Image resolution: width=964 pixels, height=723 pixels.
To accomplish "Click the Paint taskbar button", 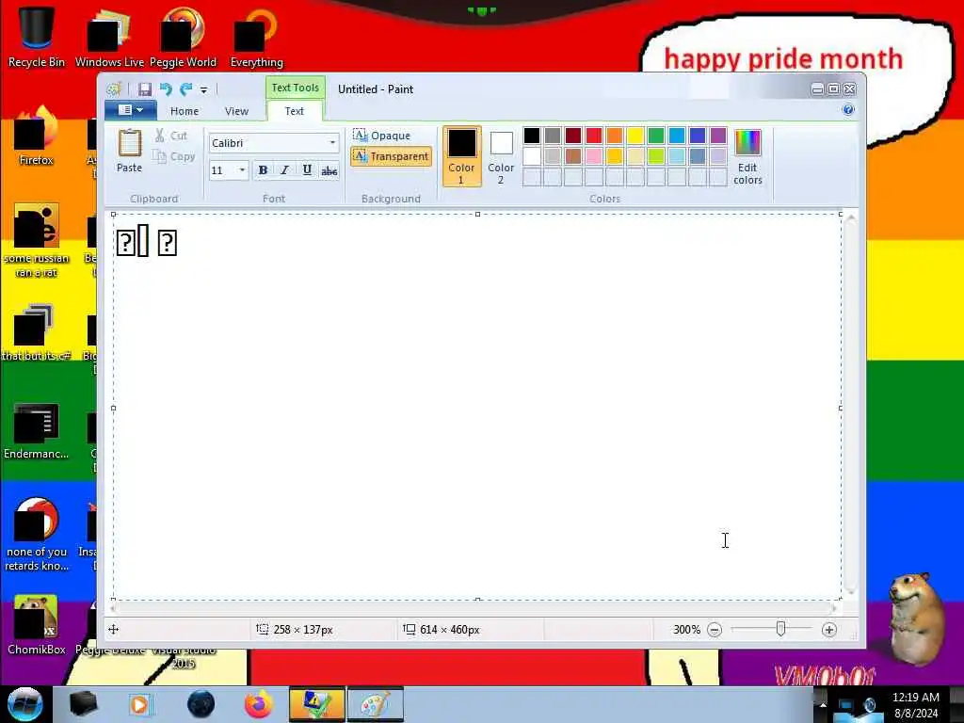I will 375,704.
